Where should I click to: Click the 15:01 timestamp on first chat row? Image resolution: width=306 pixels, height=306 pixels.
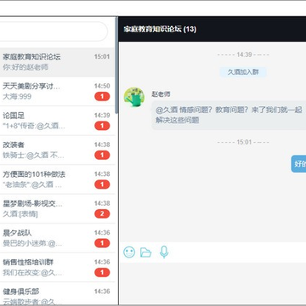[x=102, y=57]
